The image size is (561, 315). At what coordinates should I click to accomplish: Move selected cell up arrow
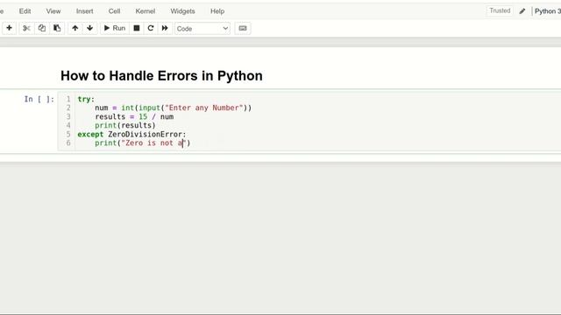click(75, 28)
